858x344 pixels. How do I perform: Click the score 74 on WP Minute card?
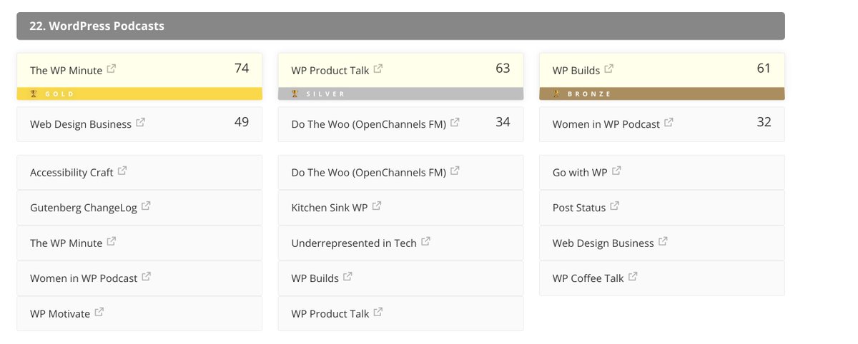[242, 69]
